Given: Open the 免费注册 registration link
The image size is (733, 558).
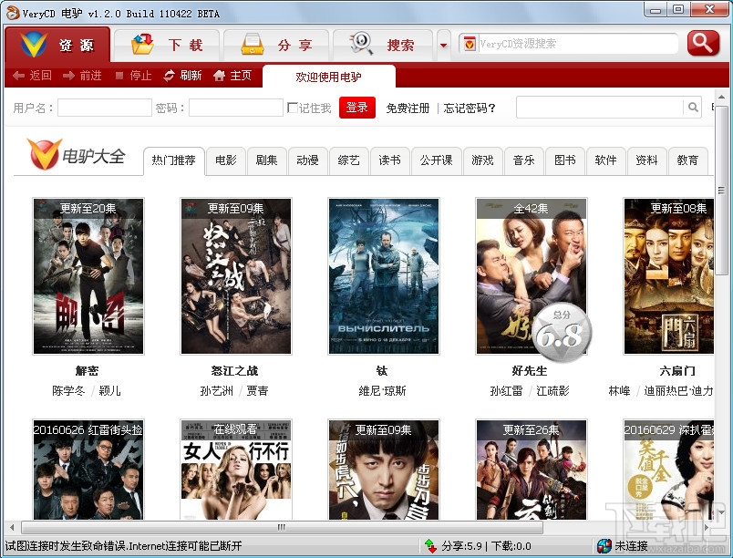Looking at the screenshot, I should tap(408, 108).
